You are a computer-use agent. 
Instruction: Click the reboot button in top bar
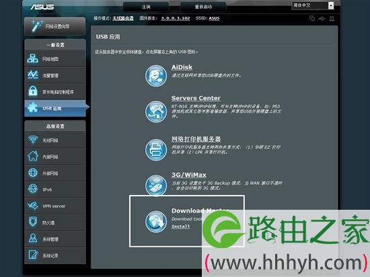[x=203, y=7]
